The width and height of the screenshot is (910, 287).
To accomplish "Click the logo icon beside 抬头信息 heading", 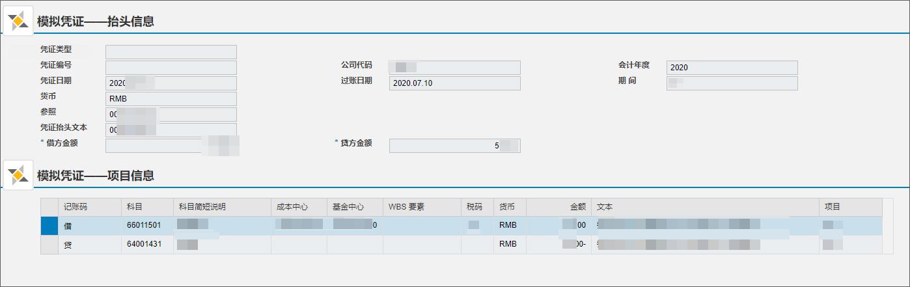I will click(x=18, y=21).
